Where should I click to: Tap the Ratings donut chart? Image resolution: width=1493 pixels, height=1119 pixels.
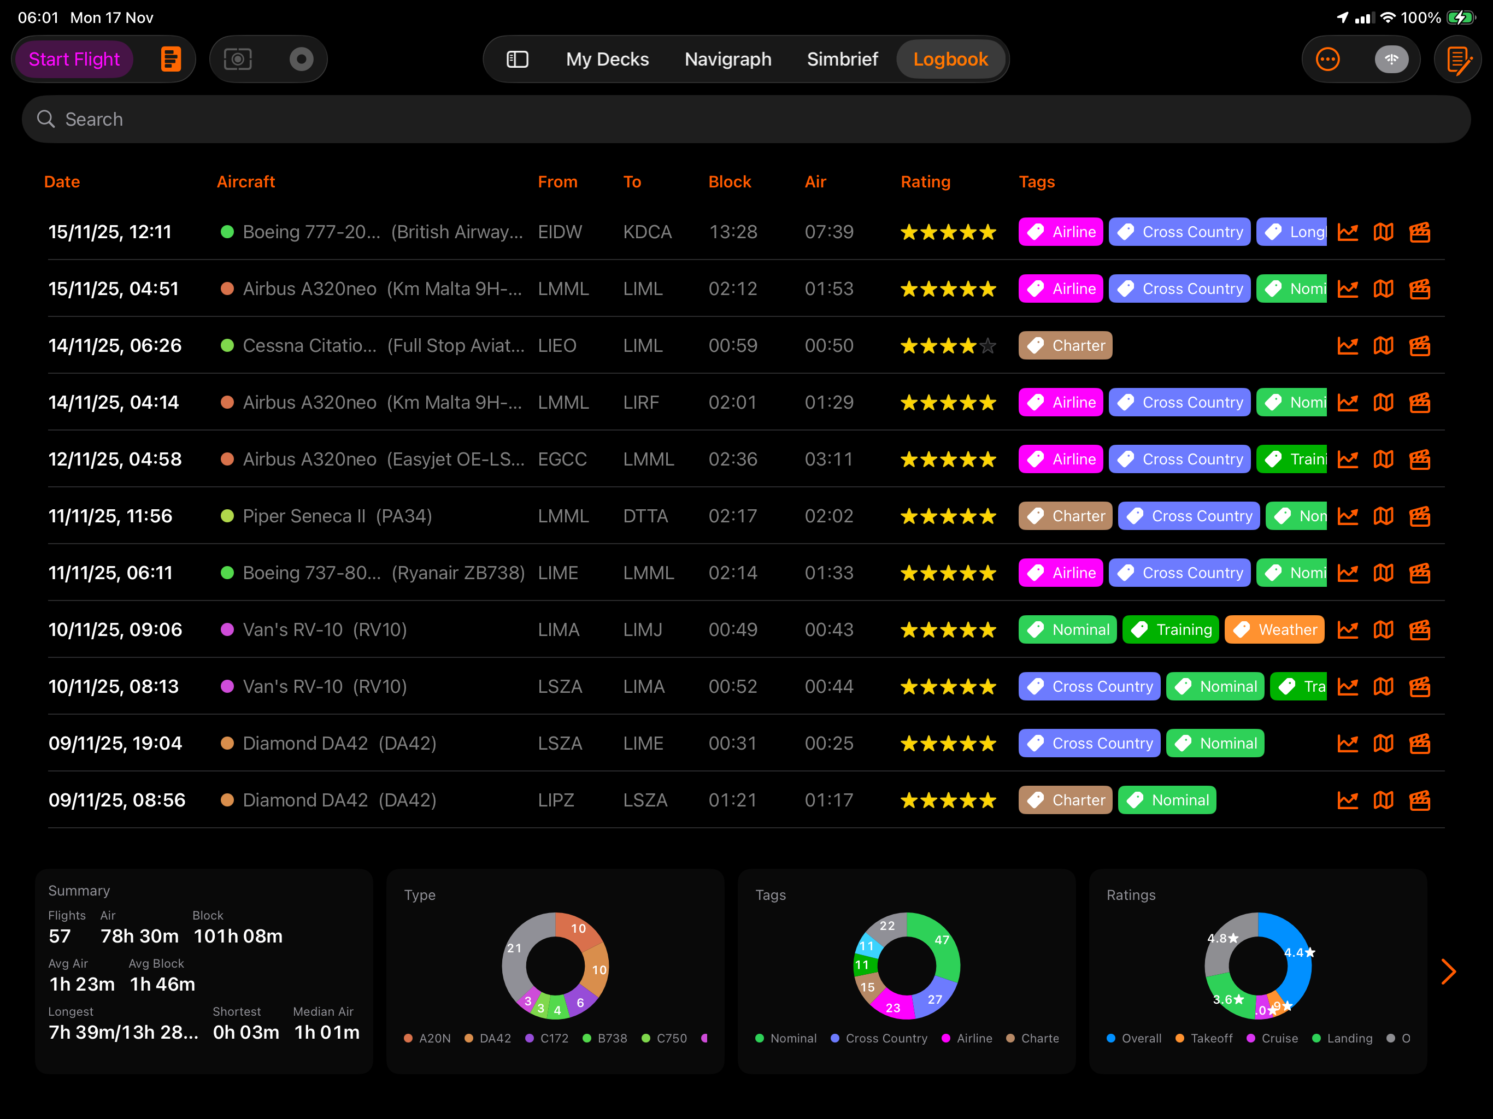click(1258, 966)
